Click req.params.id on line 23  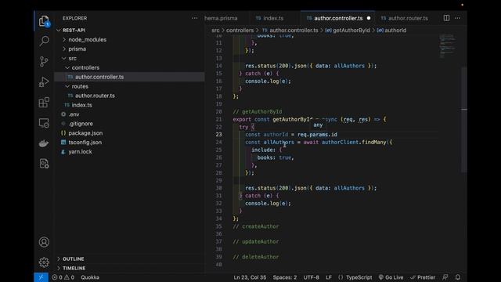coord(317,135)
